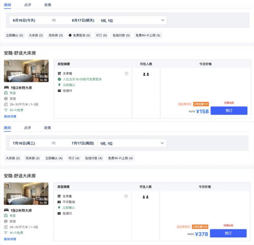The height and width of the screenshot is (245, 254).
Task: Expand the 1间, 1位 dropdown beside 6月17日
Action: coord(132,20)
